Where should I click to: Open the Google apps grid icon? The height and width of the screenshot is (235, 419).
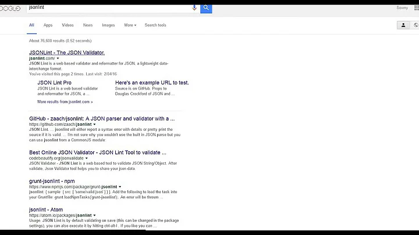click(x=416, y=8)
